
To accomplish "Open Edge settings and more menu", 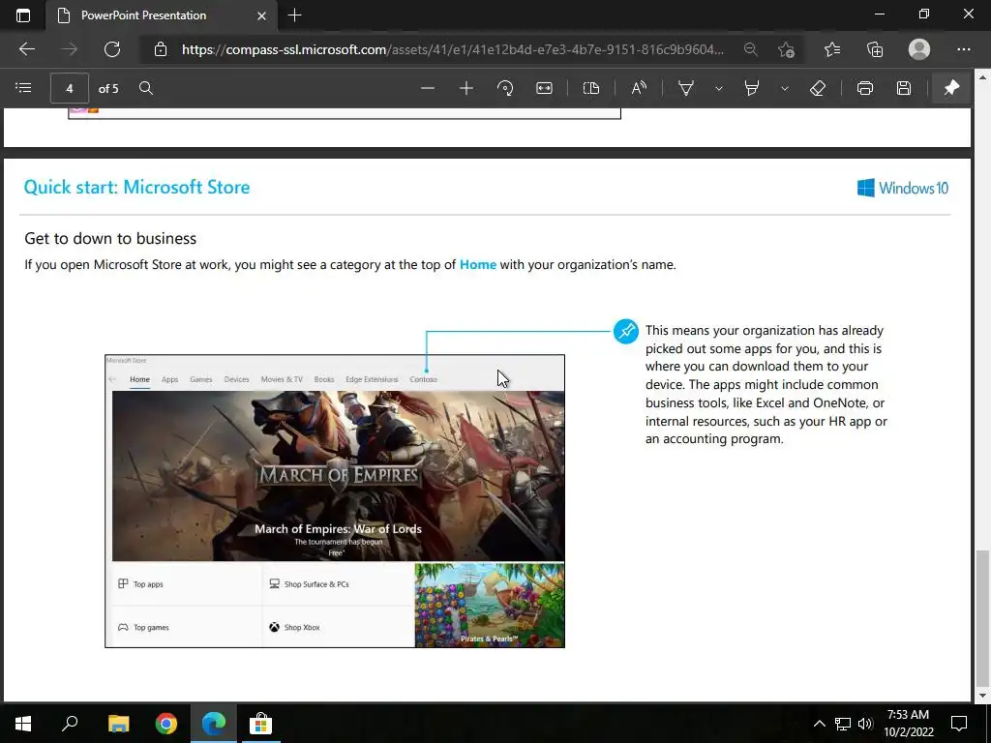I will [964, 49].
